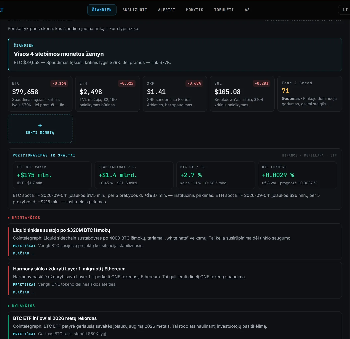
Task: Open the BTC price card
Action: tap(40, 94)
